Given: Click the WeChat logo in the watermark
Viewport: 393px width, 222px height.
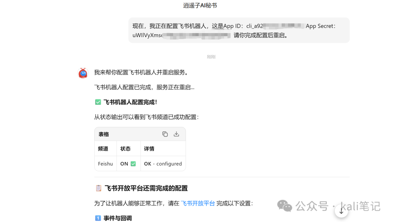Looking at the screenshot, I should coord(285,206).
